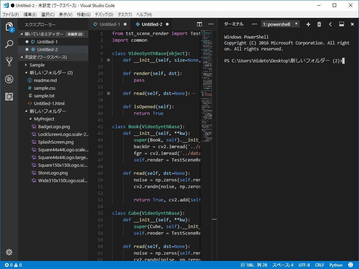The image size is (359, 269).
Task: Maximize the terminal panel size icon
Action: point(341,24)
